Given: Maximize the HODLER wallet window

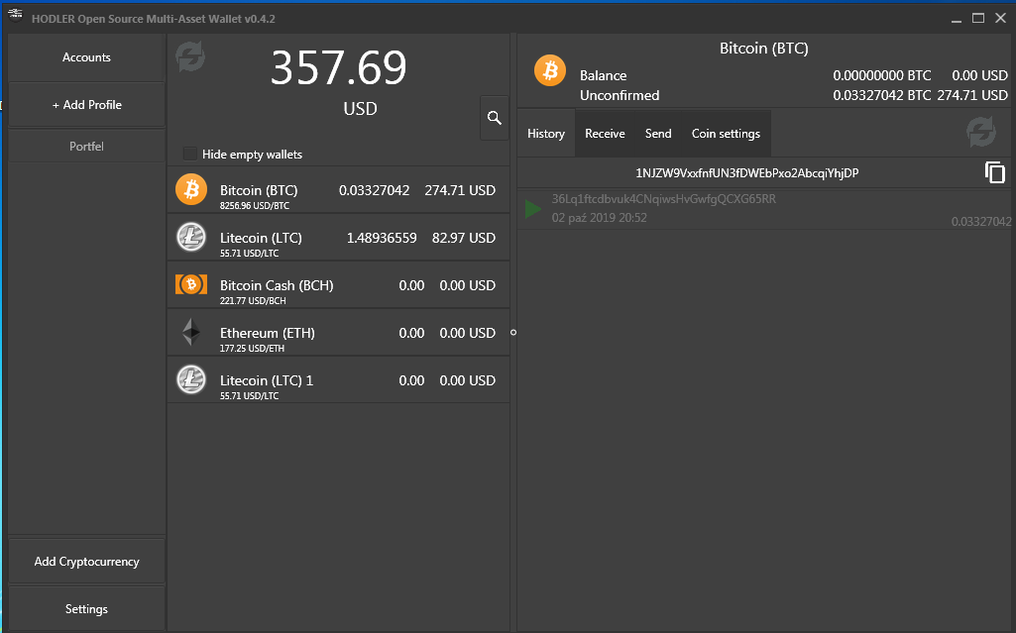Looking at the screenshot, I should pos(977,18).
